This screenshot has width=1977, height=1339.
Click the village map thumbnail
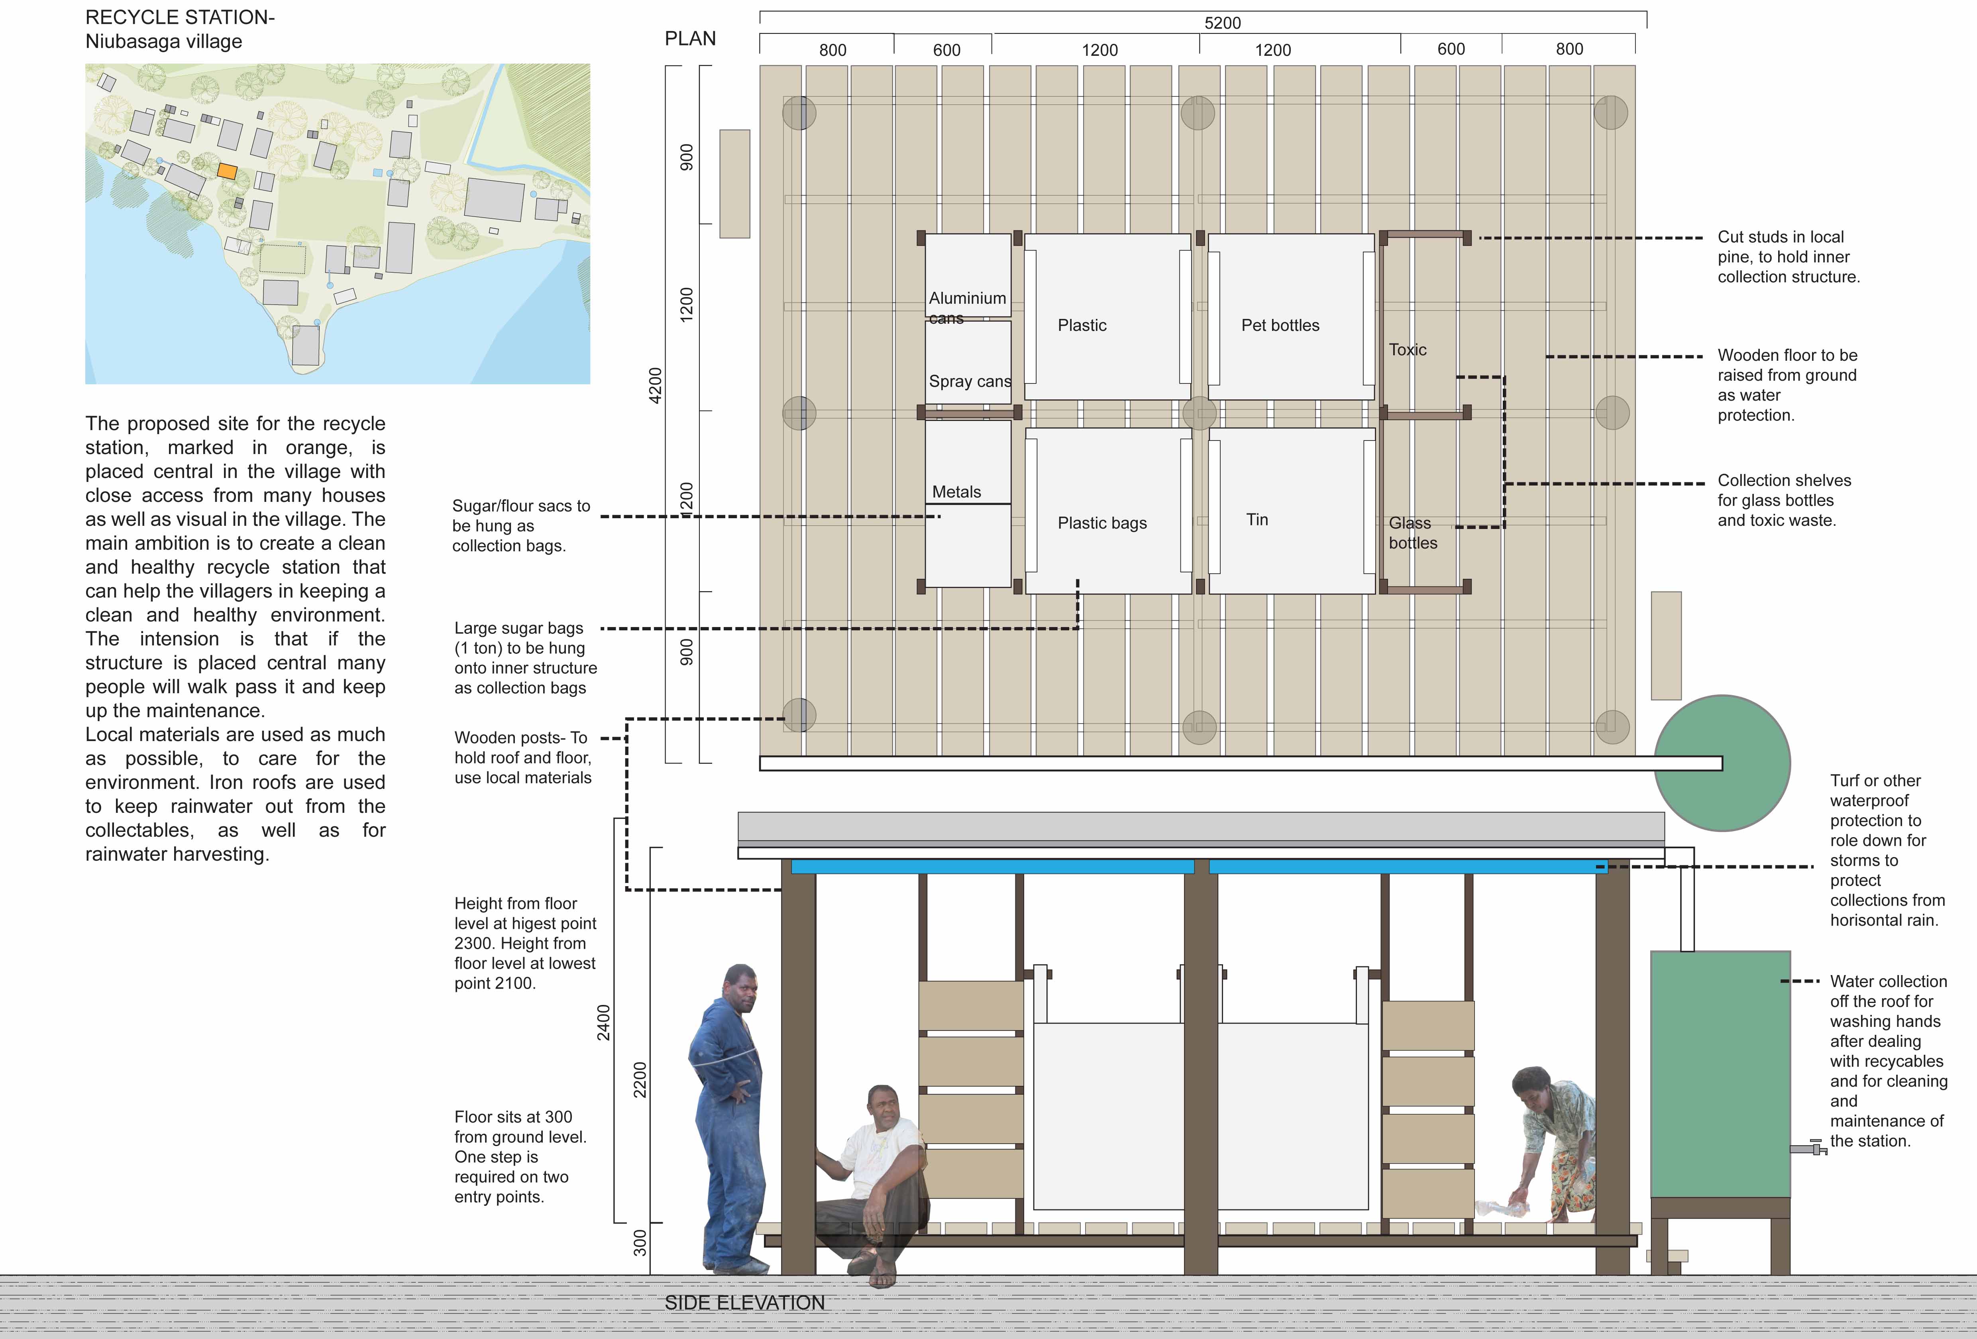(337, 224)
